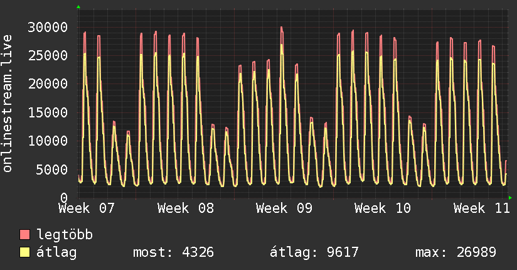Click the 15000 y-axis label
This screenshot has height=270, width=517.
pos(48,112)
